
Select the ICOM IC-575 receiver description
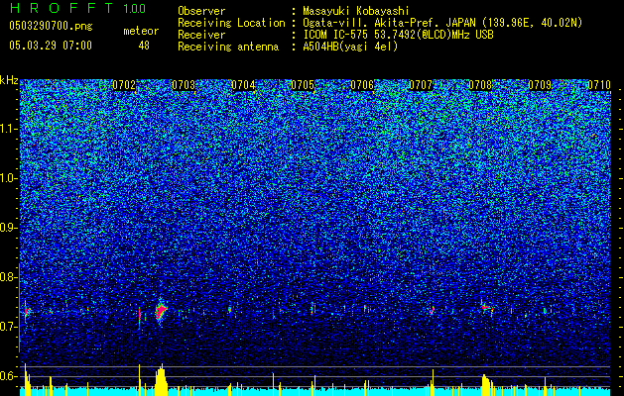pos(398,35)
